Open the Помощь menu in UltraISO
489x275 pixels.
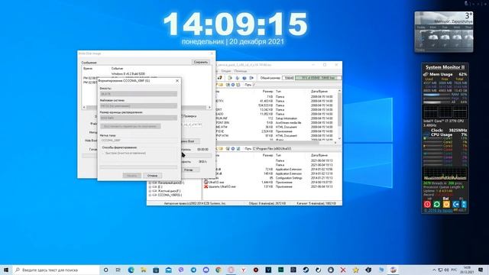click(241, 71)
